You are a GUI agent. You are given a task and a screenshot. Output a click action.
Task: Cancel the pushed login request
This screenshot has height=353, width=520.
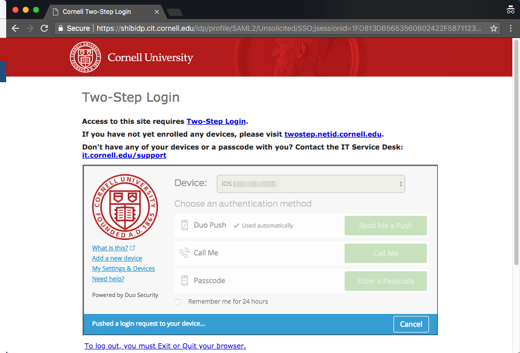(411, 324)
